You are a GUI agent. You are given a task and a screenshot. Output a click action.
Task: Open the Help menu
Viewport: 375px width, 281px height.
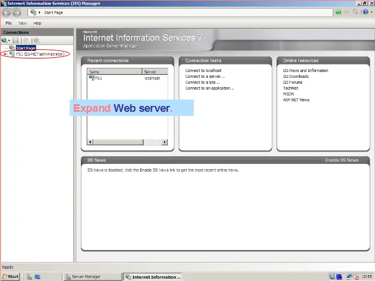(37, 23)
